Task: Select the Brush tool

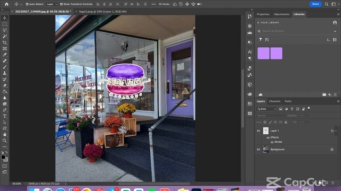Action: (5, 67)
